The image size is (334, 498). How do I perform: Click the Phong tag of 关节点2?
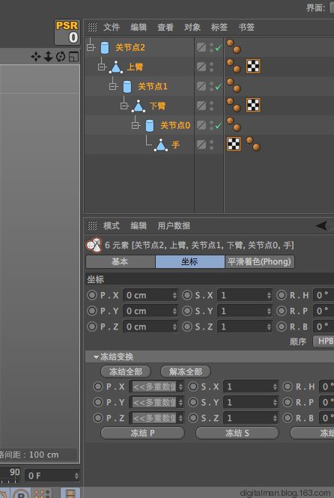tap(234, 46)
